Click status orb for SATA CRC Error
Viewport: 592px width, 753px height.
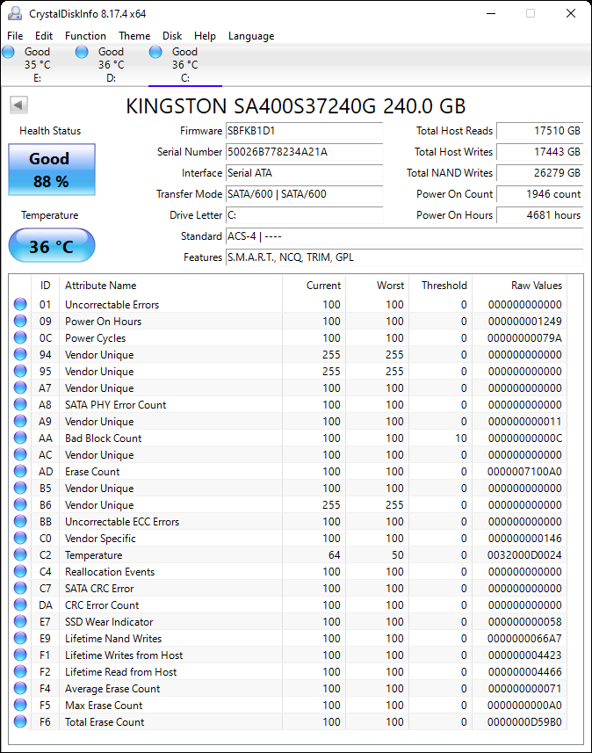pyautogui.click(x=20, y=588)
